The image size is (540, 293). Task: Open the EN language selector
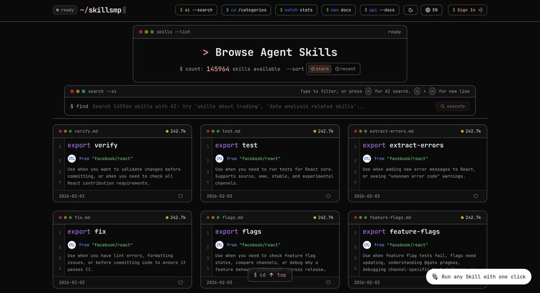coord(432,10)
